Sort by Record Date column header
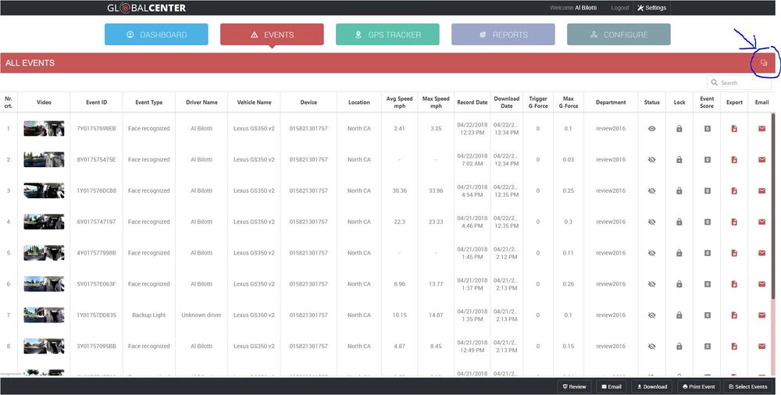Screen dimensions: 781x395 [472, 102]
